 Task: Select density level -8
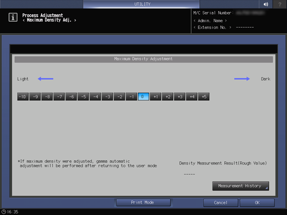[47, 96]
